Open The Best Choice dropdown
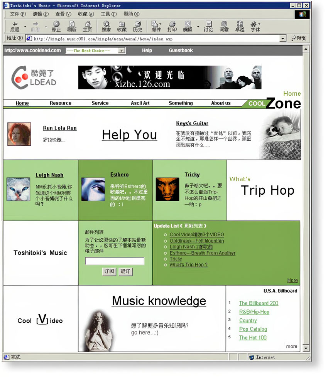Viewport: 328px width, 377px height. pyautogui.click(x=96, y=50)
